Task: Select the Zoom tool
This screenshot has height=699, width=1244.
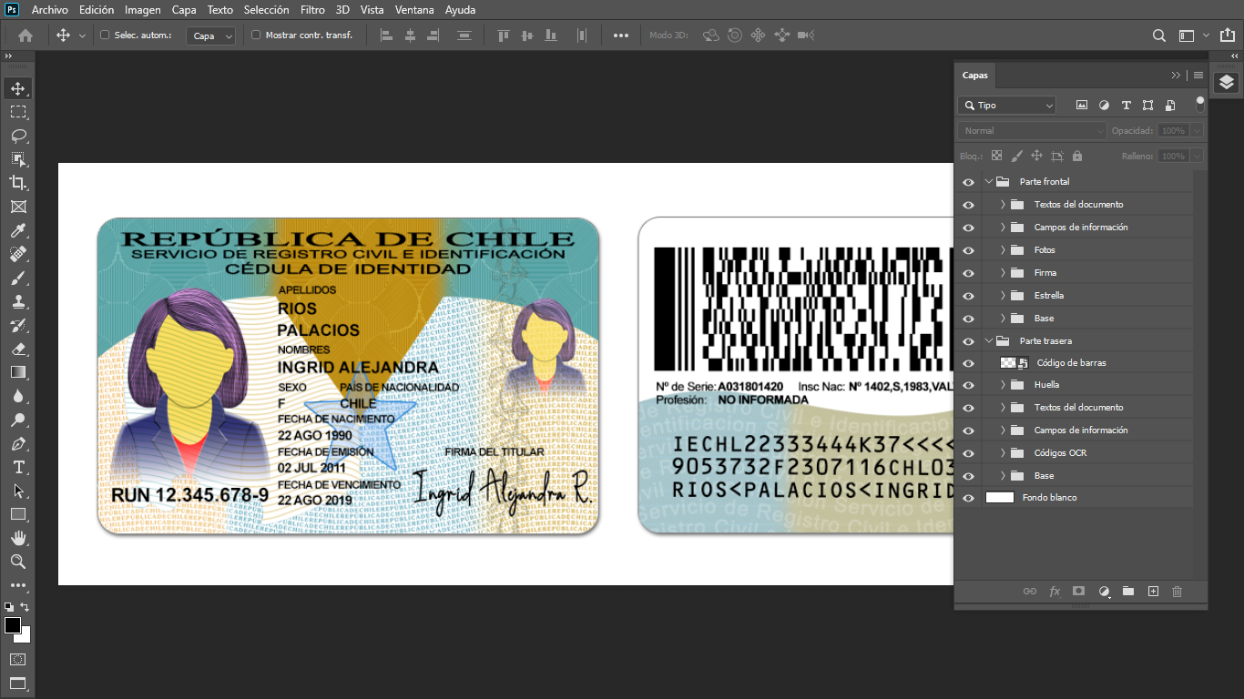Action: tap(18, 562)
